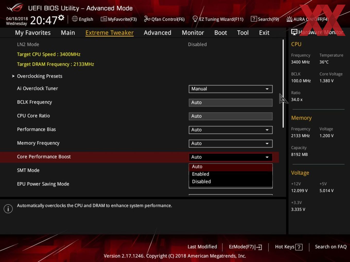Click the +3.3V 3.335 V reading
Viewport: 350px width, 262px height.
[298, 209]
